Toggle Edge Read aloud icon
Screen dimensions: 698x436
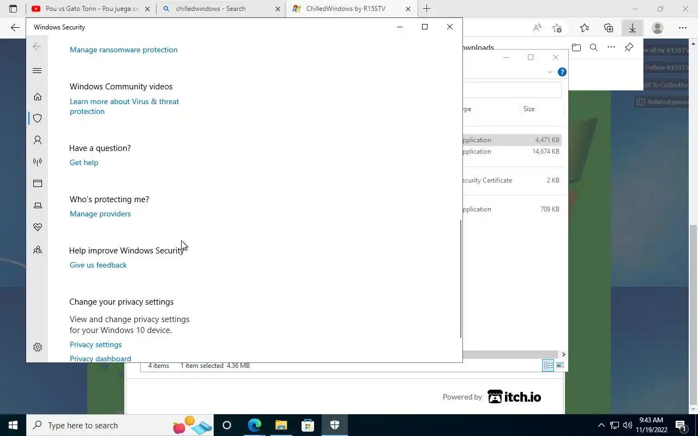click(x=537, y=28)
